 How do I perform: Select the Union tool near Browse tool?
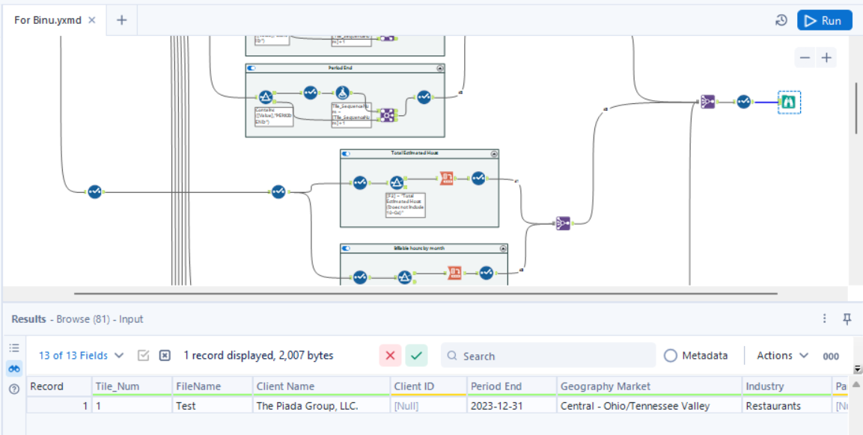click(x=707, y=102)
